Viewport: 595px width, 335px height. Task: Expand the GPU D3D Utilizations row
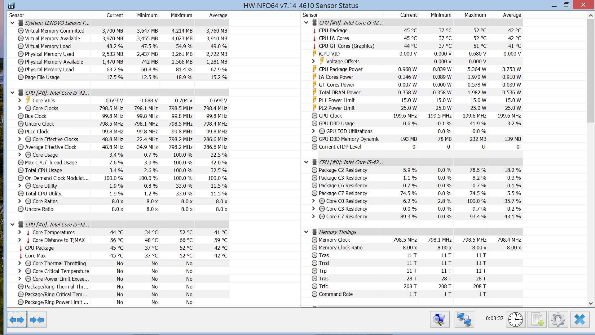[x=313, y=131]
